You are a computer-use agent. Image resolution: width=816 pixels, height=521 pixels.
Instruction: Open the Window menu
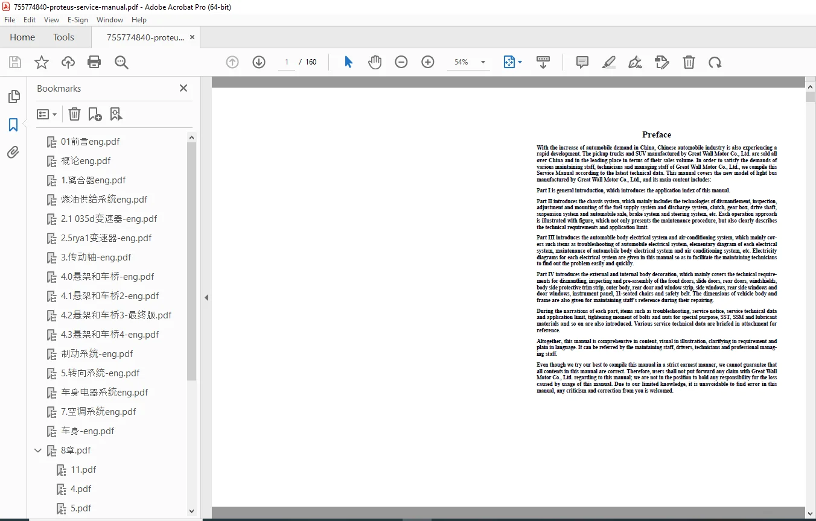[110, 20]
